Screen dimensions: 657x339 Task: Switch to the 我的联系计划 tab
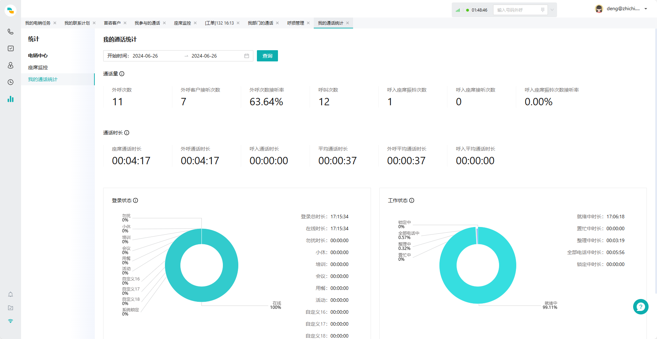pyautogui.click(x=77, y=23)
